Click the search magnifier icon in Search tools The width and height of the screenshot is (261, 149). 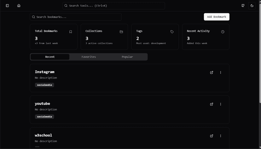[x=66, y=6]
